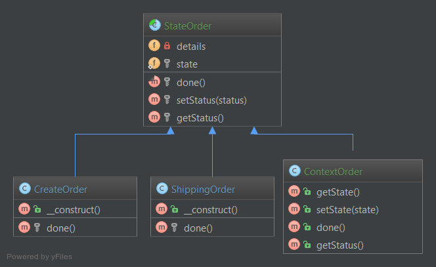
Task: Select the ContextOrder class title
Action: pos(334,171)
